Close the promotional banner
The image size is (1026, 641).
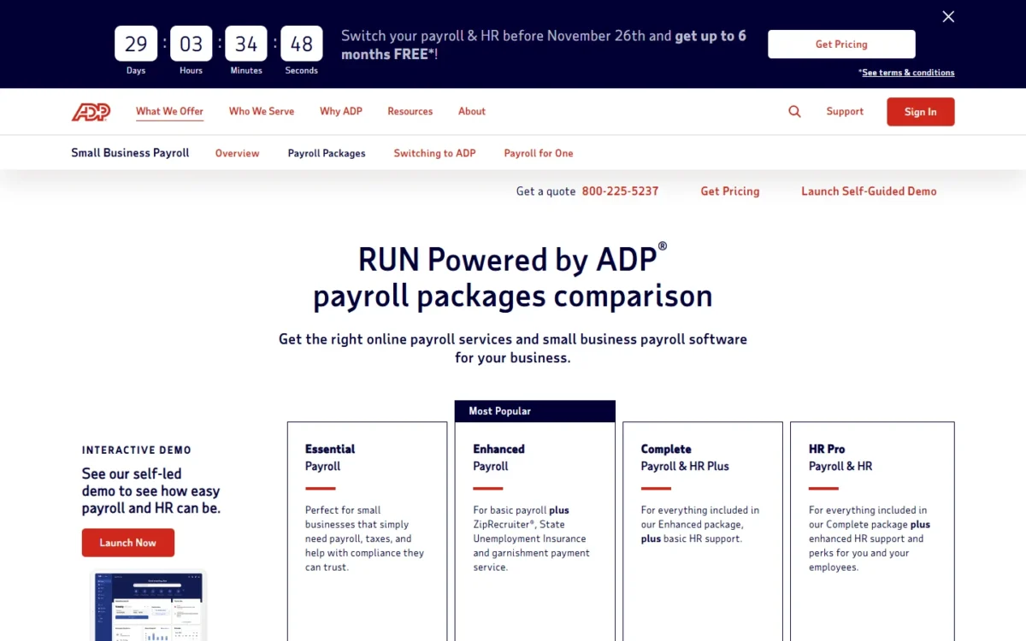click(x=947, y=16)
